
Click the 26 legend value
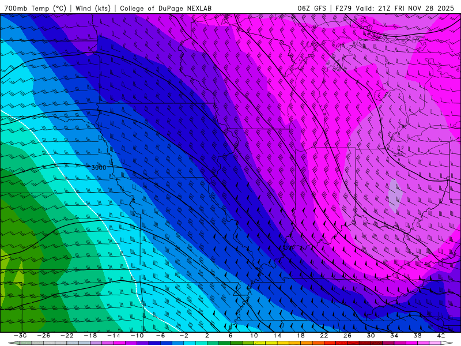click(x=347, y=336)
